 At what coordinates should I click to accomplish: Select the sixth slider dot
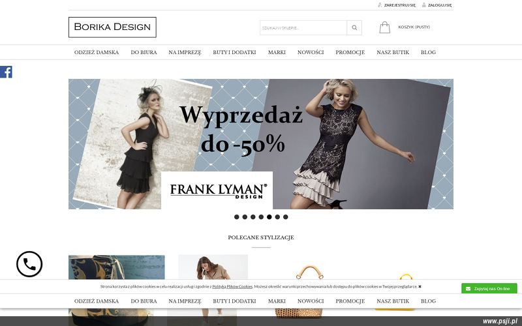point(277,217)
